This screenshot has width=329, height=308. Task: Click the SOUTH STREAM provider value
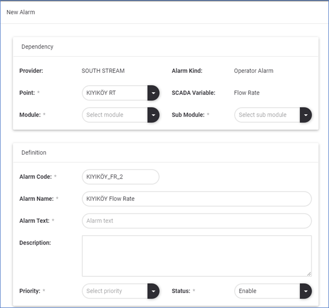click(x=103, y=71)
